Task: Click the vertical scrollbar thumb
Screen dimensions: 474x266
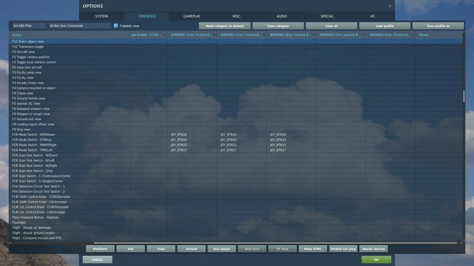Action: click(x=464, y=96)
